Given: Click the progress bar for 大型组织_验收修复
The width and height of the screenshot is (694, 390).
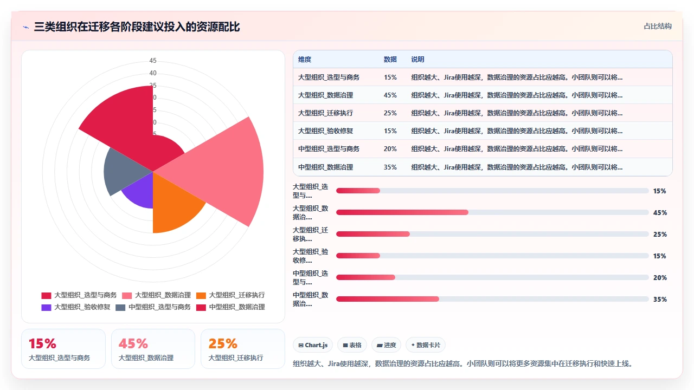Looking at the screenshot, I should [x=492, y=256].
